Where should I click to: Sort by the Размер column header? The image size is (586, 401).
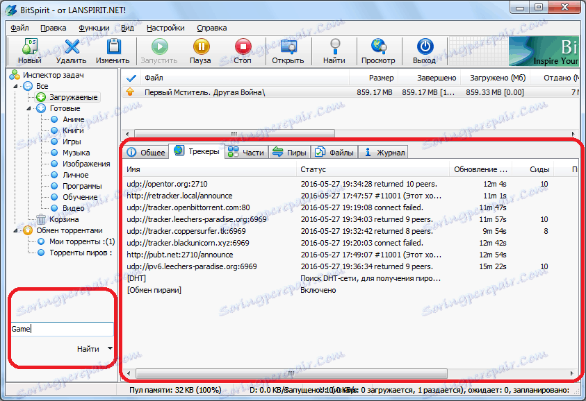pyautogui.click(x=374, y=78)
